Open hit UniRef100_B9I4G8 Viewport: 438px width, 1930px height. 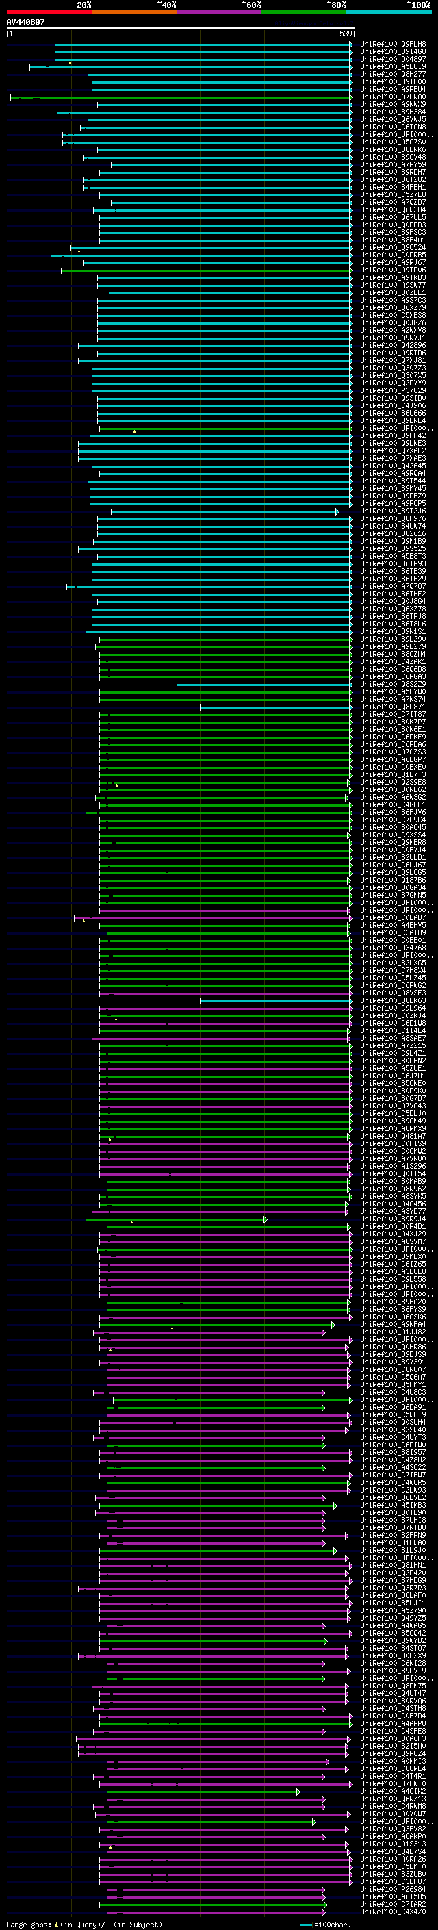[x=392, y=52]
